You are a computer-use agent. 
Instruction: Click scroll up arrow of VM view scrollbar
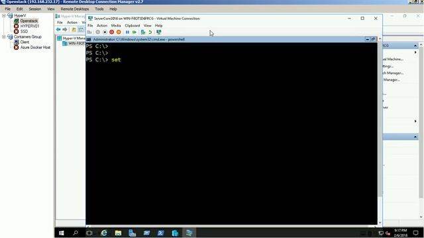coord(380,39)
